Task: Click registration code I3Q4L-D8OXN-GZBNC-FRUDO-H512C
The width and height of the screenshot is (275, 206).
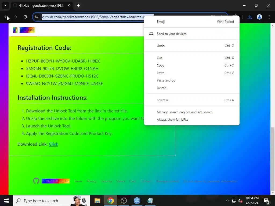Action: (x=62, y=76)
